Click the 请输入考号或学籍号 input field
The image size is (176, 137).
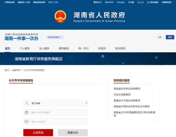click(x=59, y=113)
